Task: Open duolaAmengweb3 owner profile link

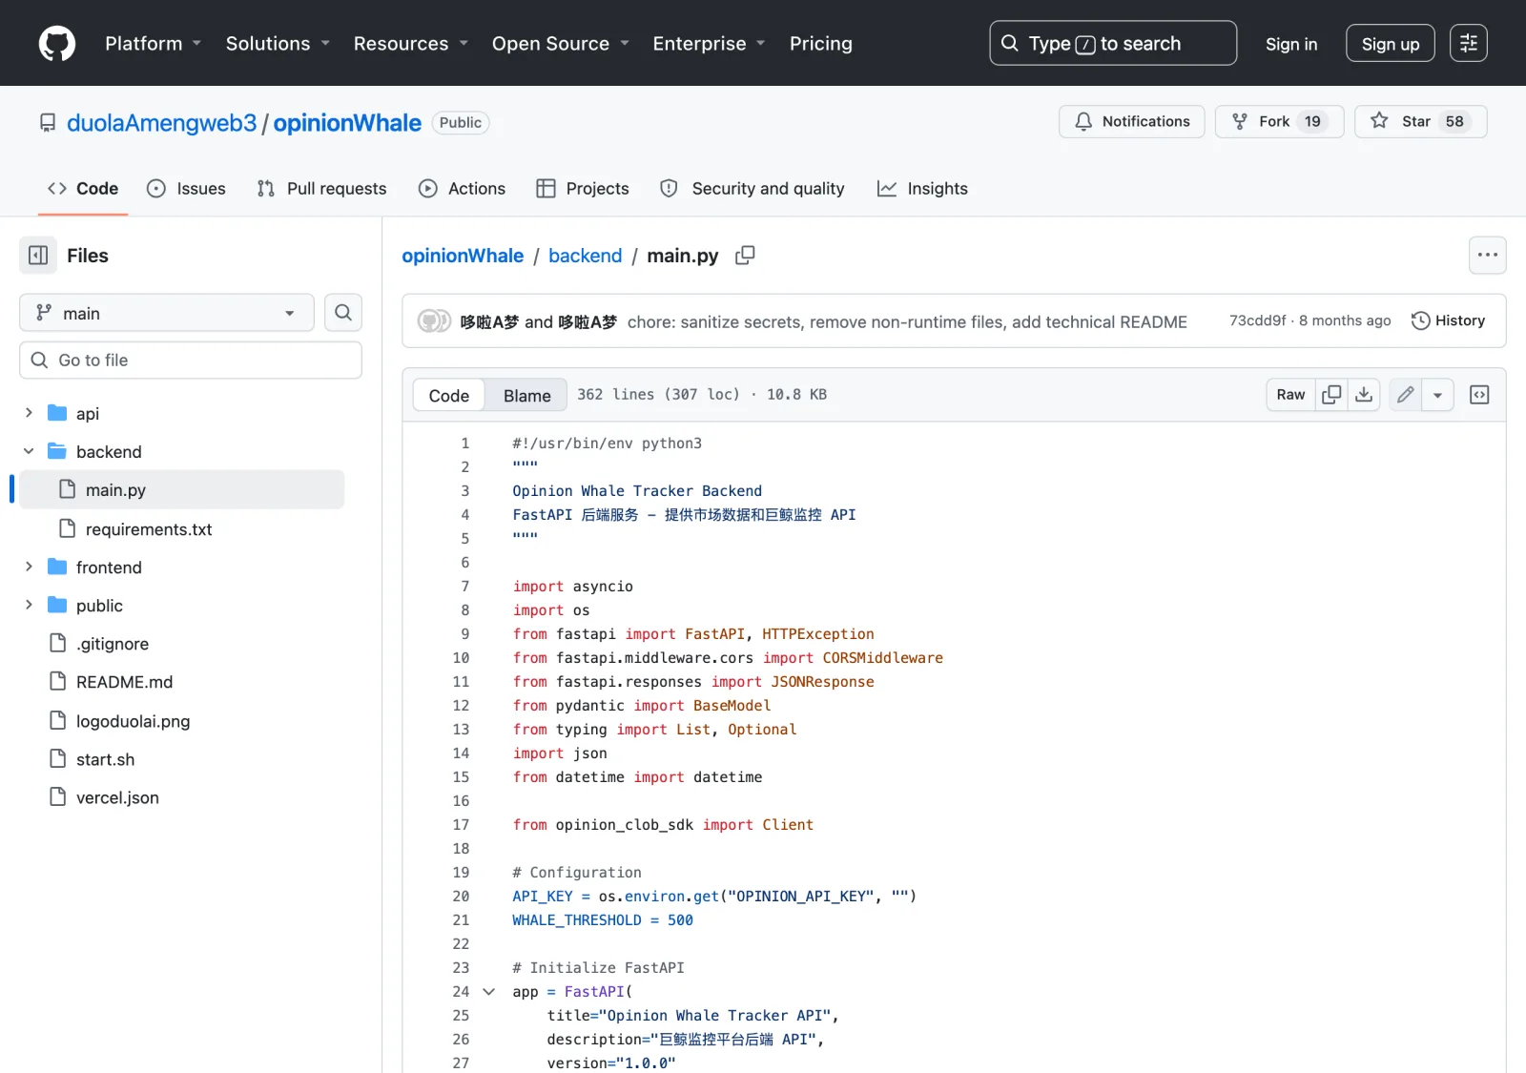Action: (x=161, y=123)
